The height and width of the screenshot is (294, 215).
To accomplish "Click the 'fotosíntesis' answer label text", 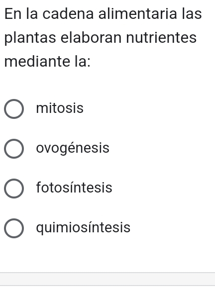I will click(74, 188).
